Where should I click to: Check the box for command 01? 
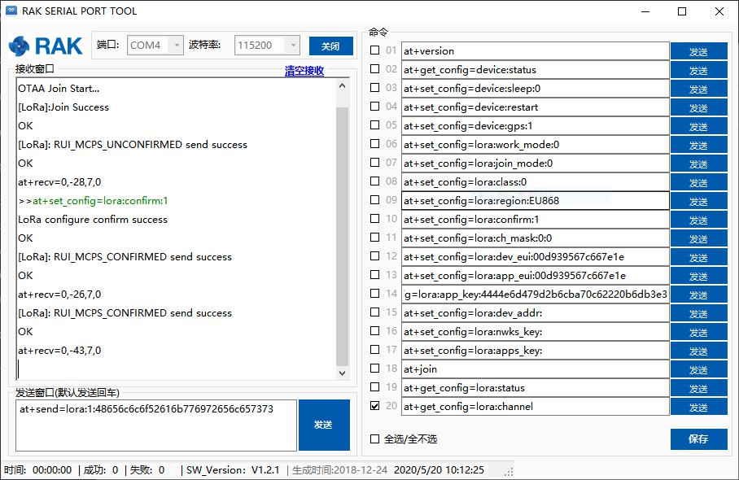(x=374, y=50)
